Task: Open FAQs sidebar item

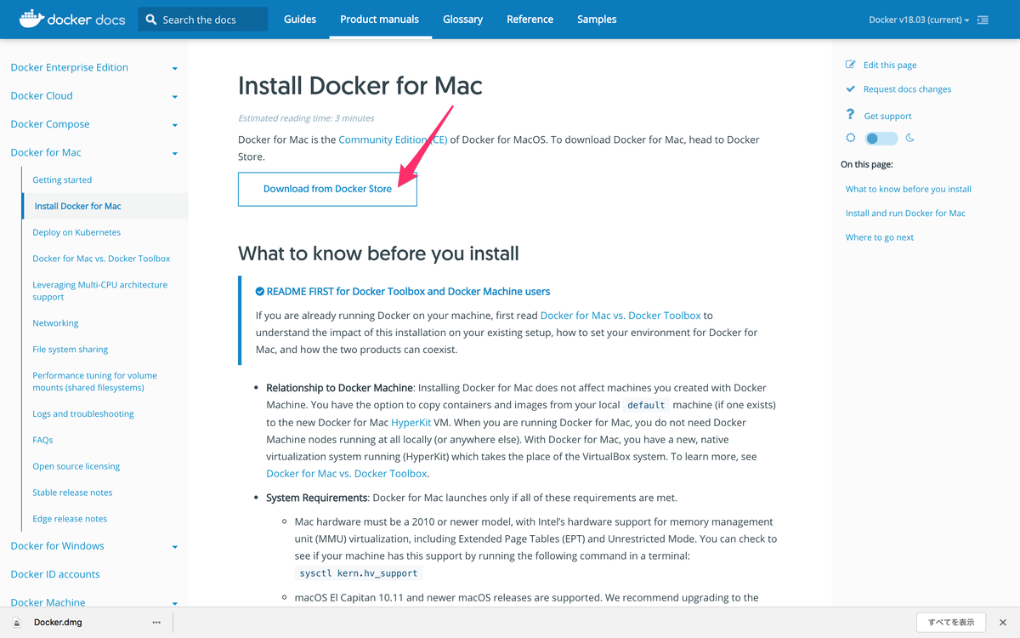Action: coord(42,441)
